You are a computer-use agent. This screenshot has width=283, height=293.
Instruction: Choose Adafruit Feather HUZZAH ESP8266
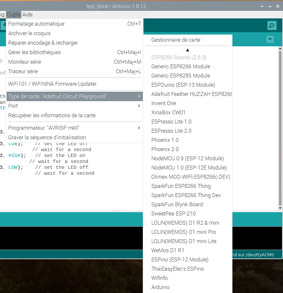pos(187,94)
